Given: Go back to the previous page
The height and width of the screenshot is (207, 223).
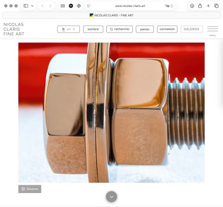Looking at the screenshot, I should [x=42, y=6].
